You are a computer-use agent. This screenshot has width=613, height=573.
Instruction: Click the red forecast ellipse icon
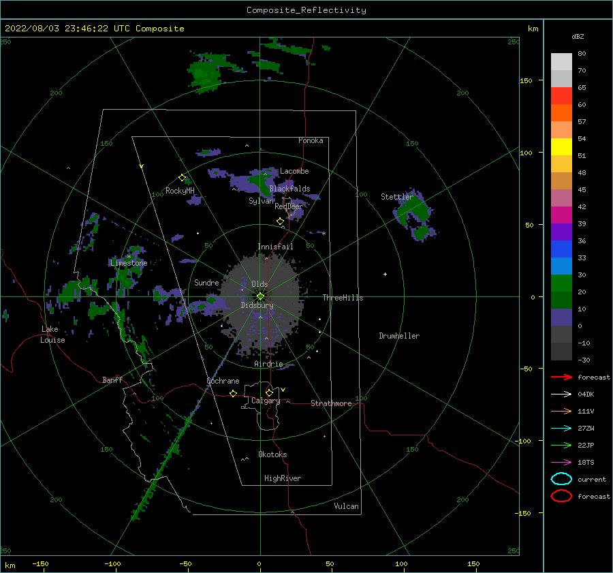pyautogui.click(x=561, y=496)
